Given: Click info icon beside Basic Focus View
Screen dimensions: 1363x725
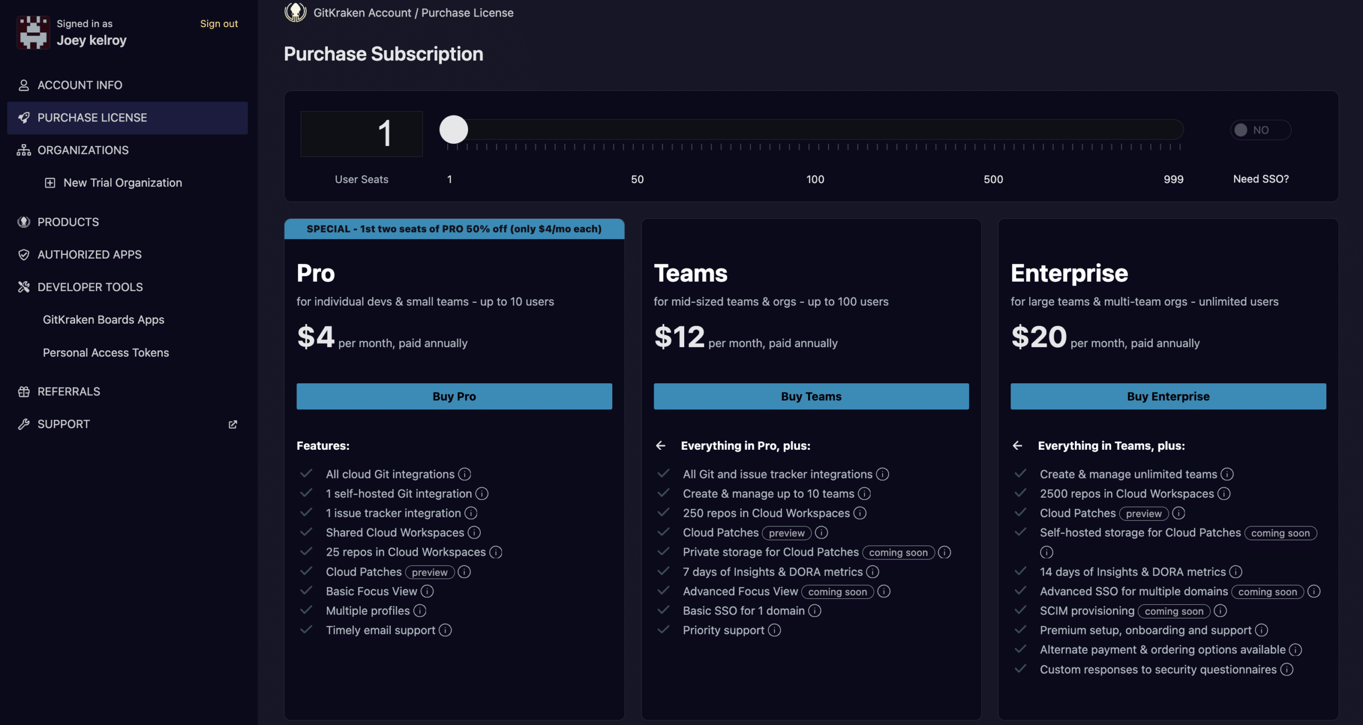Looking at the screenshot, I should (427, 591).
